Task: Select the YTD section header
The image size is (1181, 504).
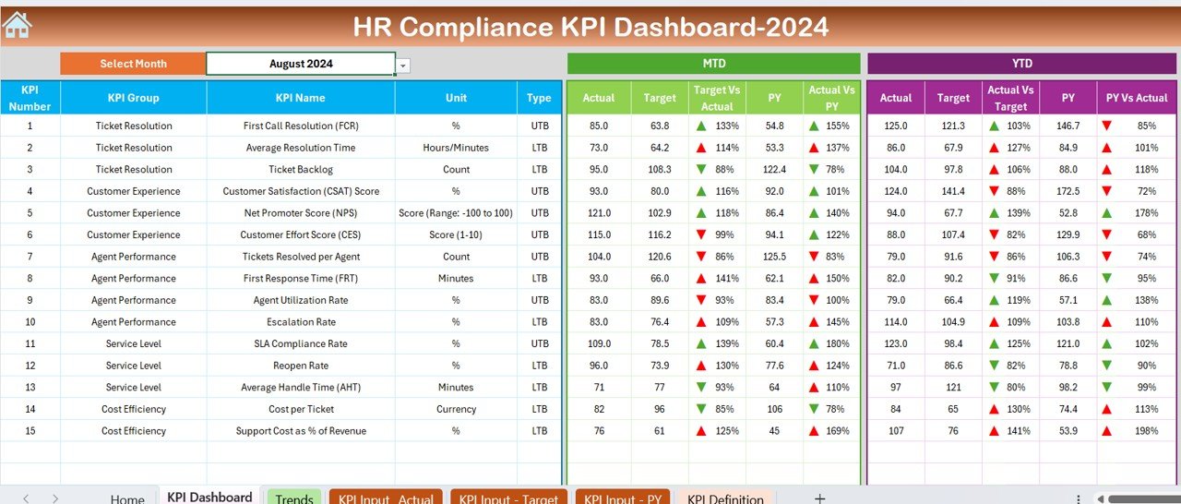Action: pyautogui.click(x=1021, y=64)
